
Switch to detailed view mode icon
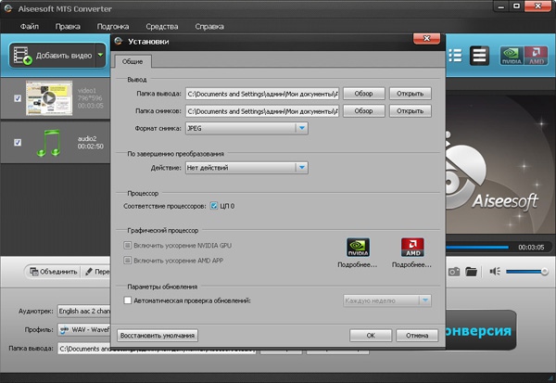pos(479,56)
